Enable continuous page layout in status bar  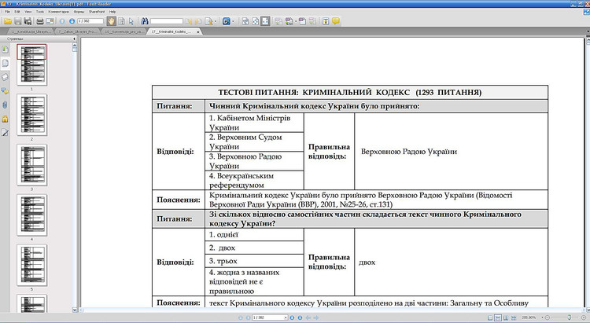498,317
